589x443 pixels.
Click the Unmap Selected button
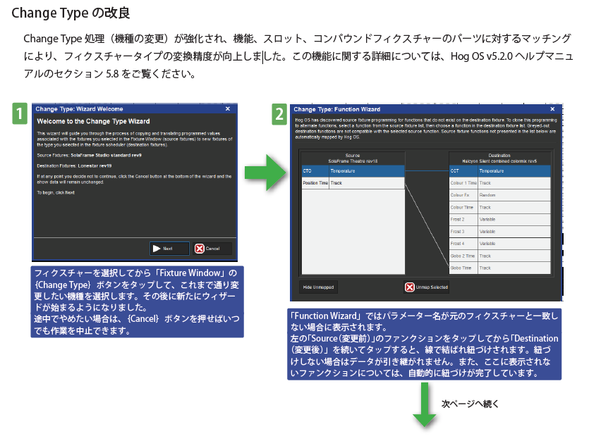pos(427,287)
